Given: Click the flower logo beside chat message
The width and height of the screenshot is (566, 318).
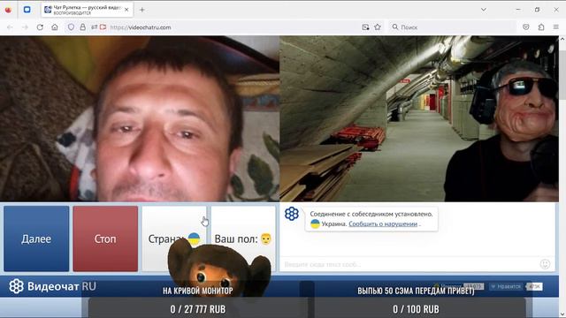Looking at the screenshot, I should pos(292,214).
